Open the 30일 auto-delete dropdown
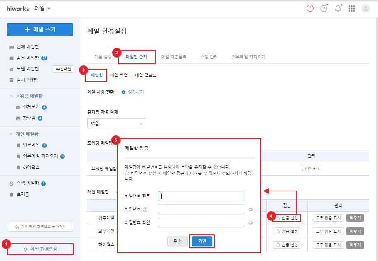Viewport: 378px width, 261px height. pyautogui.click(x=116, y=123)
